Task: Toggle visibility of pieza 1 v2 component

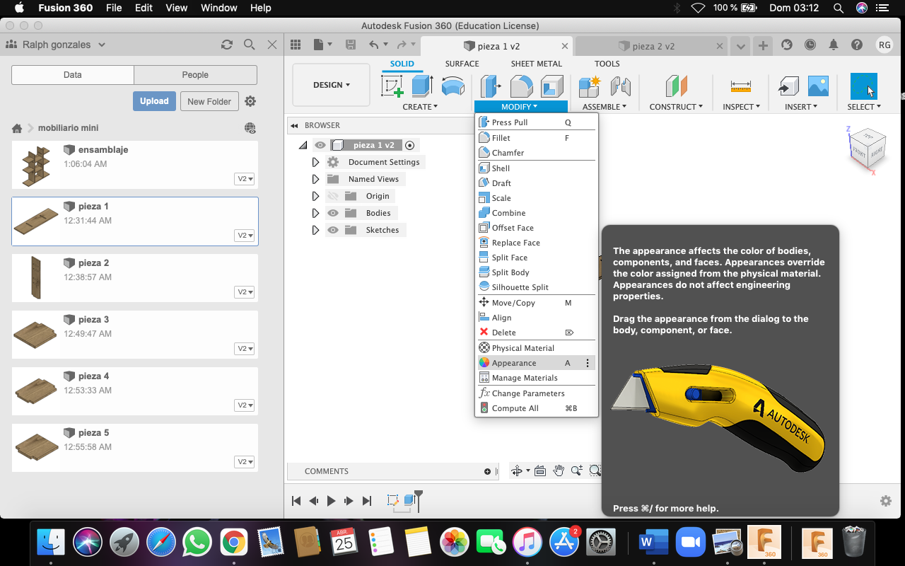Action: pyautogui.click(x=320, y=145)
